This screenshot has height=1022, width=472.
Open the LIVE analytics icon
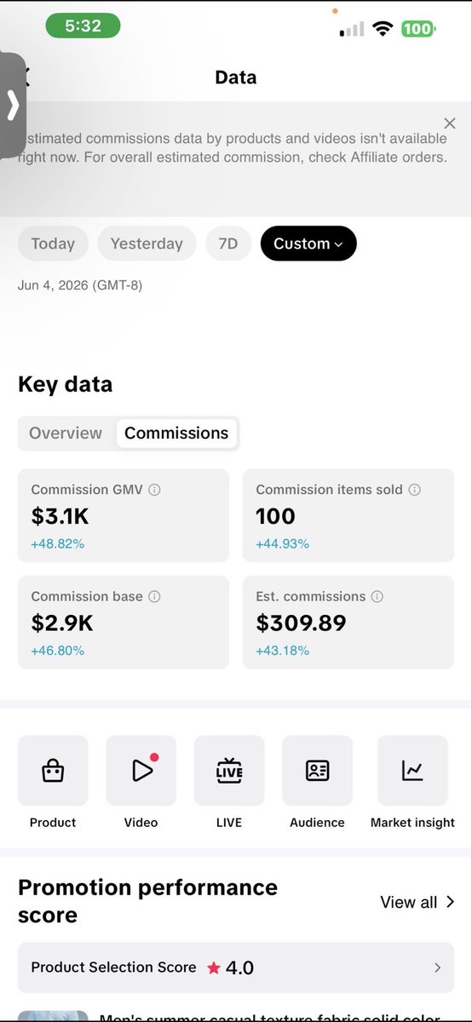(x=229, y=771)
